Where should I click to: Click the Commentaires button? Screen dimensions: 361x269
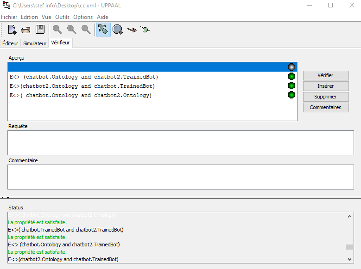[325, 107]
